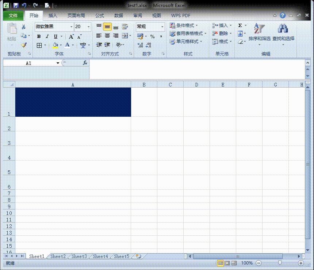Apply the yellow fill color bucket
This screenshot has width=314, height=270.
click(x=55, y=45)
